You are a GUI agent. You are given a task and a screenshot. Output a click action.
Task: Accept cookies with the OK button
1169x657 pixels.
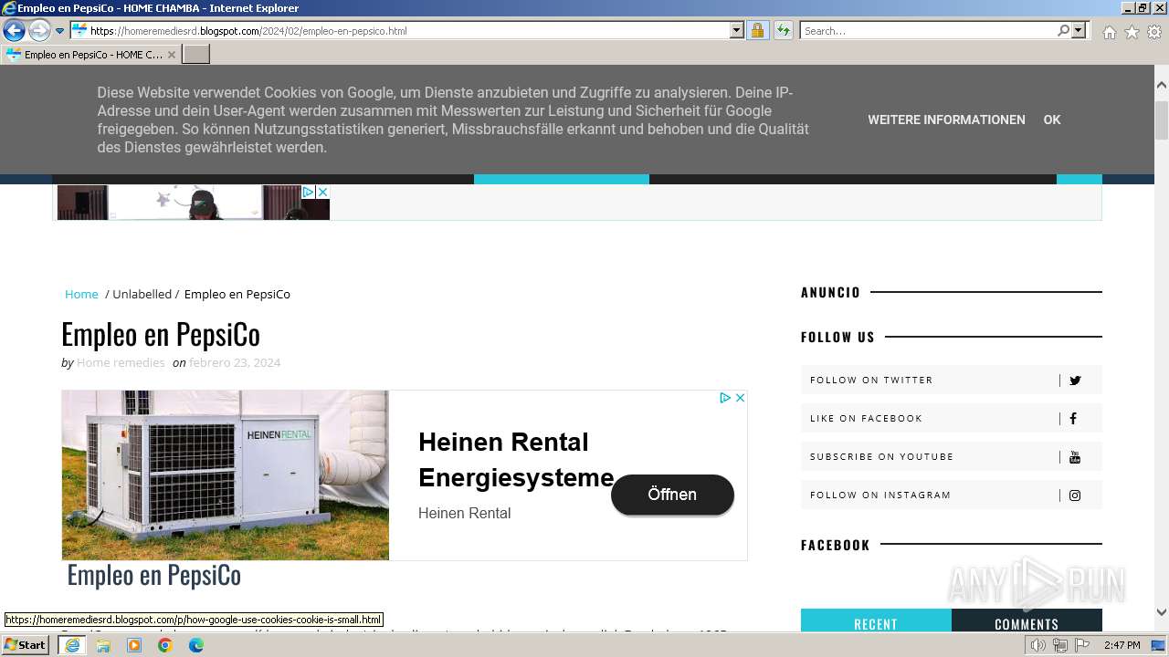point(1052,120)
